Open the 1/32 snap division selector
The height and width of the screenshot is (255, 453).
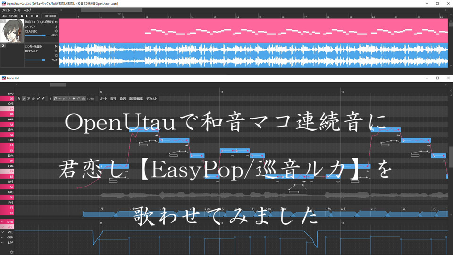(x=91, y=99)
